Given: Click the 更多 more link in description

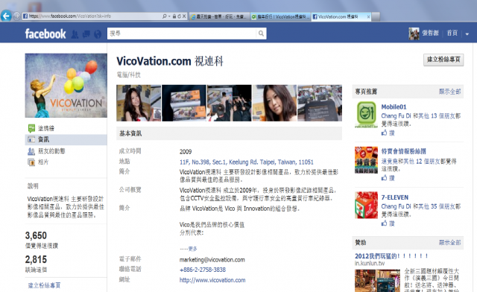Looking at the screenshot, I should pos(192,249).
